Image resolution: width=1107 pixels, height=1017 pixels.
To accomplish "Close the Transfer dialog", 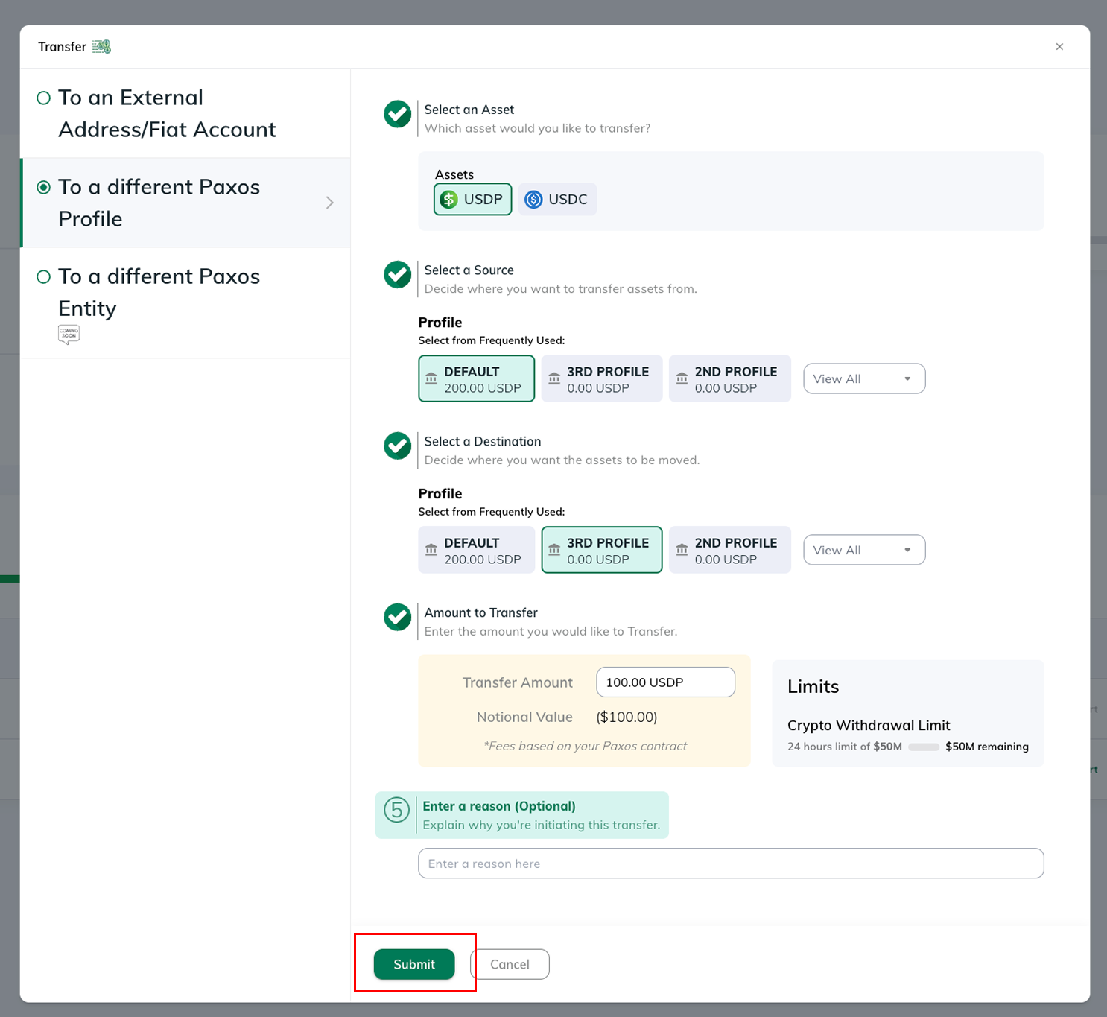I will (x=1059, y=47).
